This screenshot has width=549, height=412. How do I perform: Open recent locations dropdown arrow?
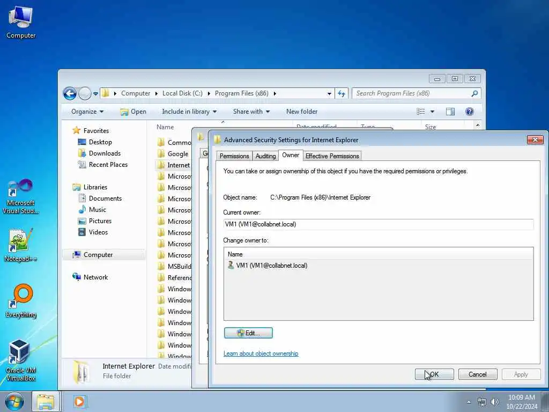pyautogui.click(x=95, y=94)
